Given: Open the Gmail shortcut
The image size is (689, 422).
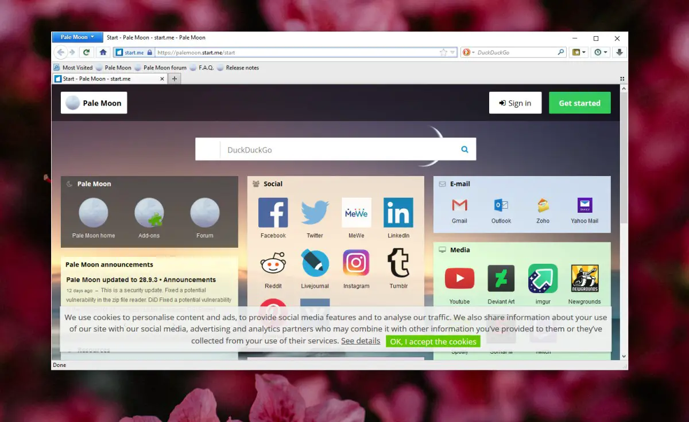Looking at the screenshot, I should pos(459,210).
